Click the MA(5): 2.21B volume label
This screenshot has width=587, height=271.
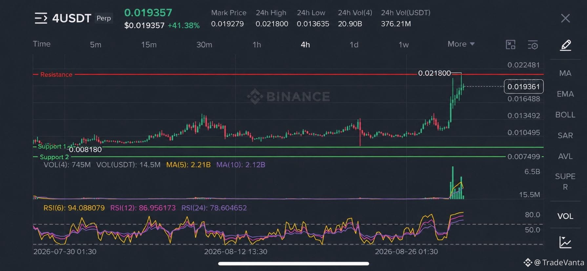pos(189,165)
